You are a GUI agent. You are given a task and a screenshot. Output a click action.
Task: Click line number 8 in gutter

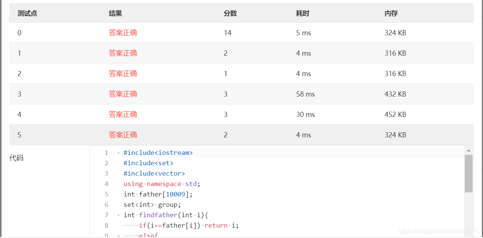[106, 225]
